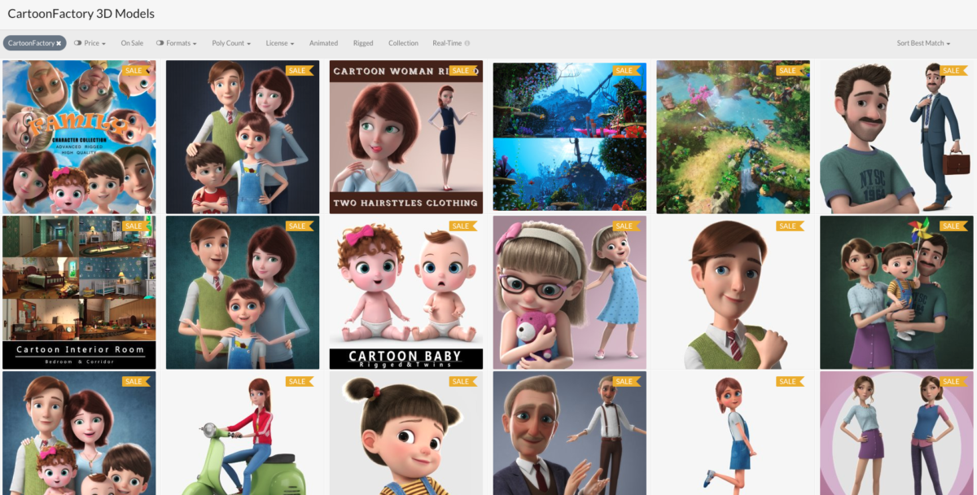Expand the Formats filter dropdown
This screenshot has width=977, height=495.
tap(177, 43)
